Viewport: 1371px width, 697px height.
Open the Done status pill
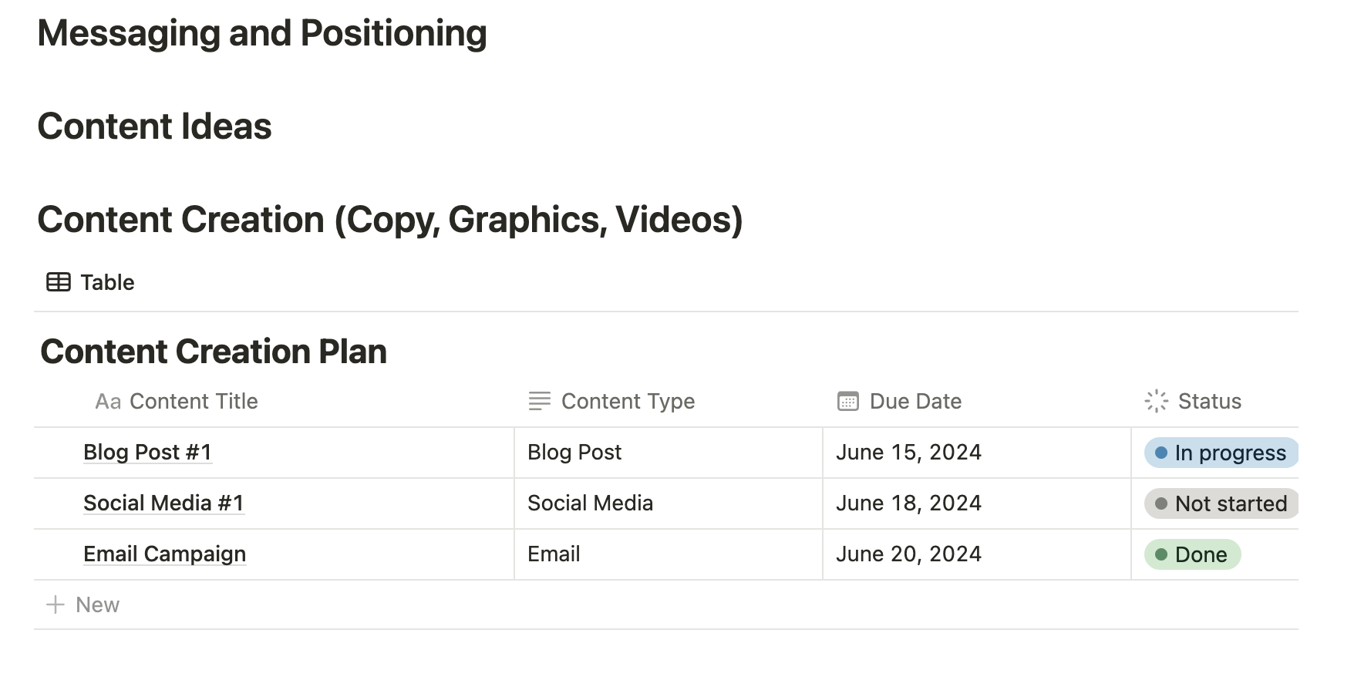(x=1192, y=555)
